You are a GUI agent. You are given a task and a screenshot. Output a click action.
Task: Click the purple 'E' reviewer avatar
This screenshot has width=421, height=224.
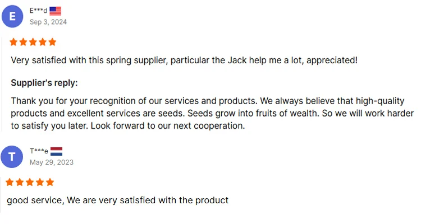point(12,16)
